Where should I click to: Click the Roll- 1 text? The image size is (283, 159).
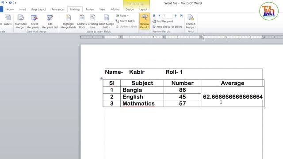[174, 72]
